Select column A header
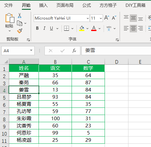This screenshot has height=147, width=151. [x=24, y=62]
